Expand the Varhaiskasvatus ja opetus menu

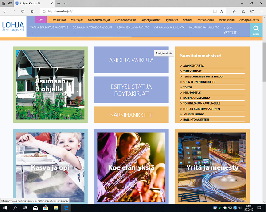point(49,27)
